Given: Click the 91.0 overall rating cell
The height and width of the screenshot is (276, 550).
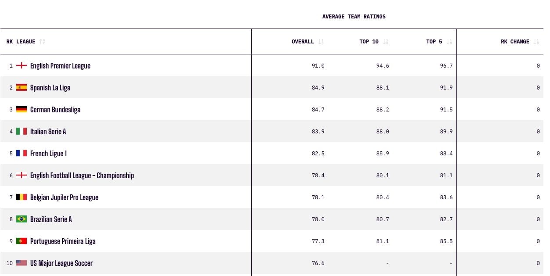Looking at the screenshot, I should (318, 66).
